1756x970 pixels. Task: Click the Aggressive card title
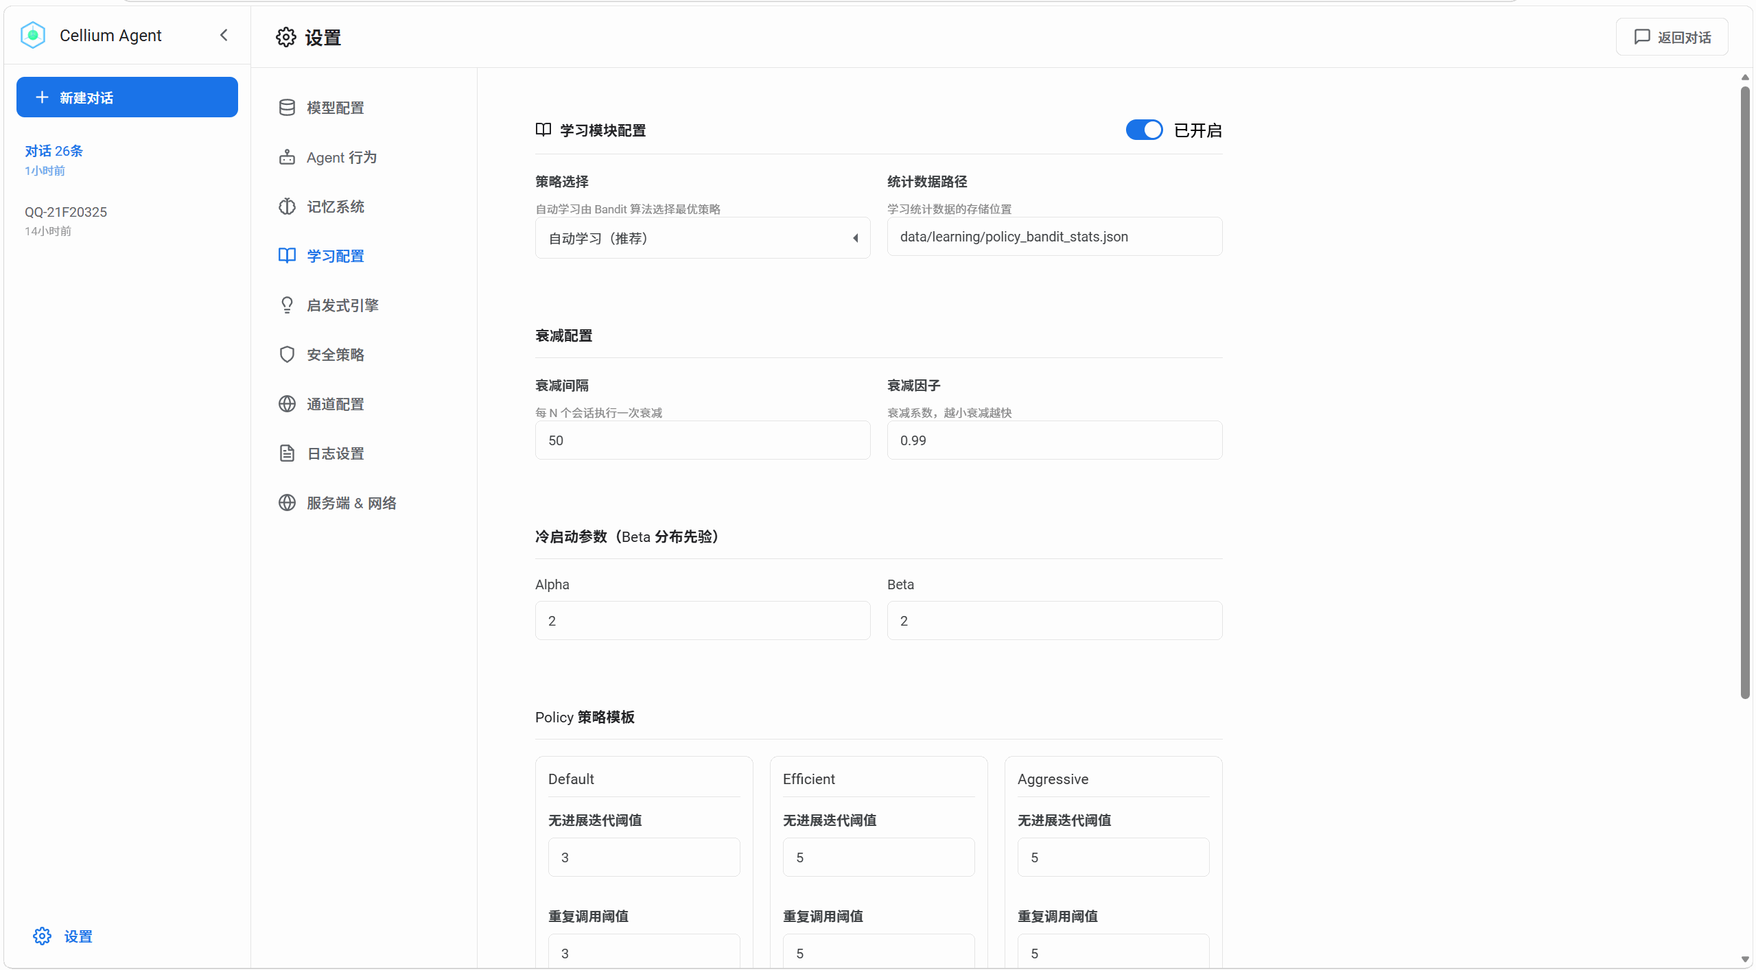click(1053, 779)
